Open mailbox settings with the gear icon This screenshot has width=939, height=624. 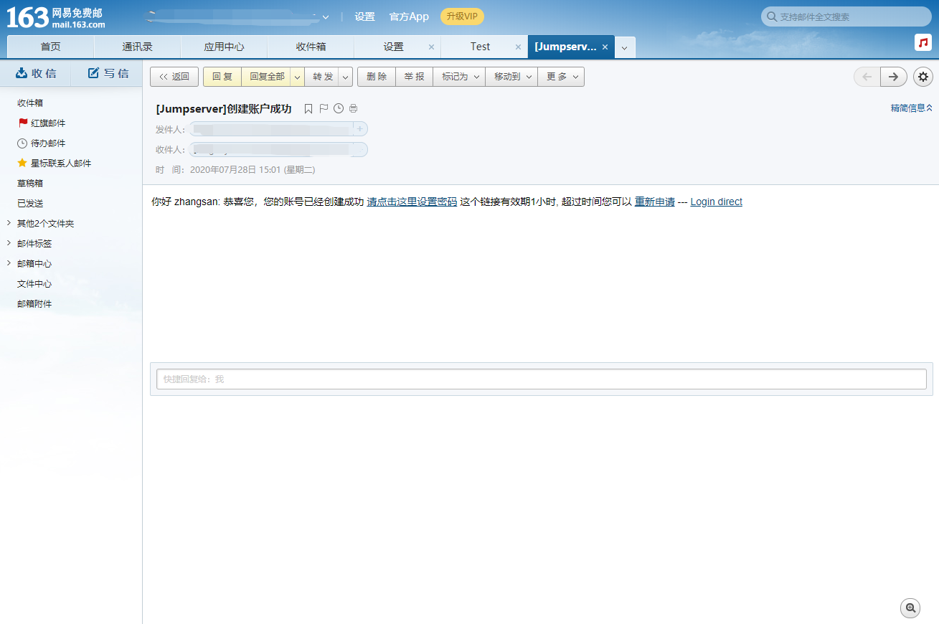pyautogui.click(x=923, y=77)
